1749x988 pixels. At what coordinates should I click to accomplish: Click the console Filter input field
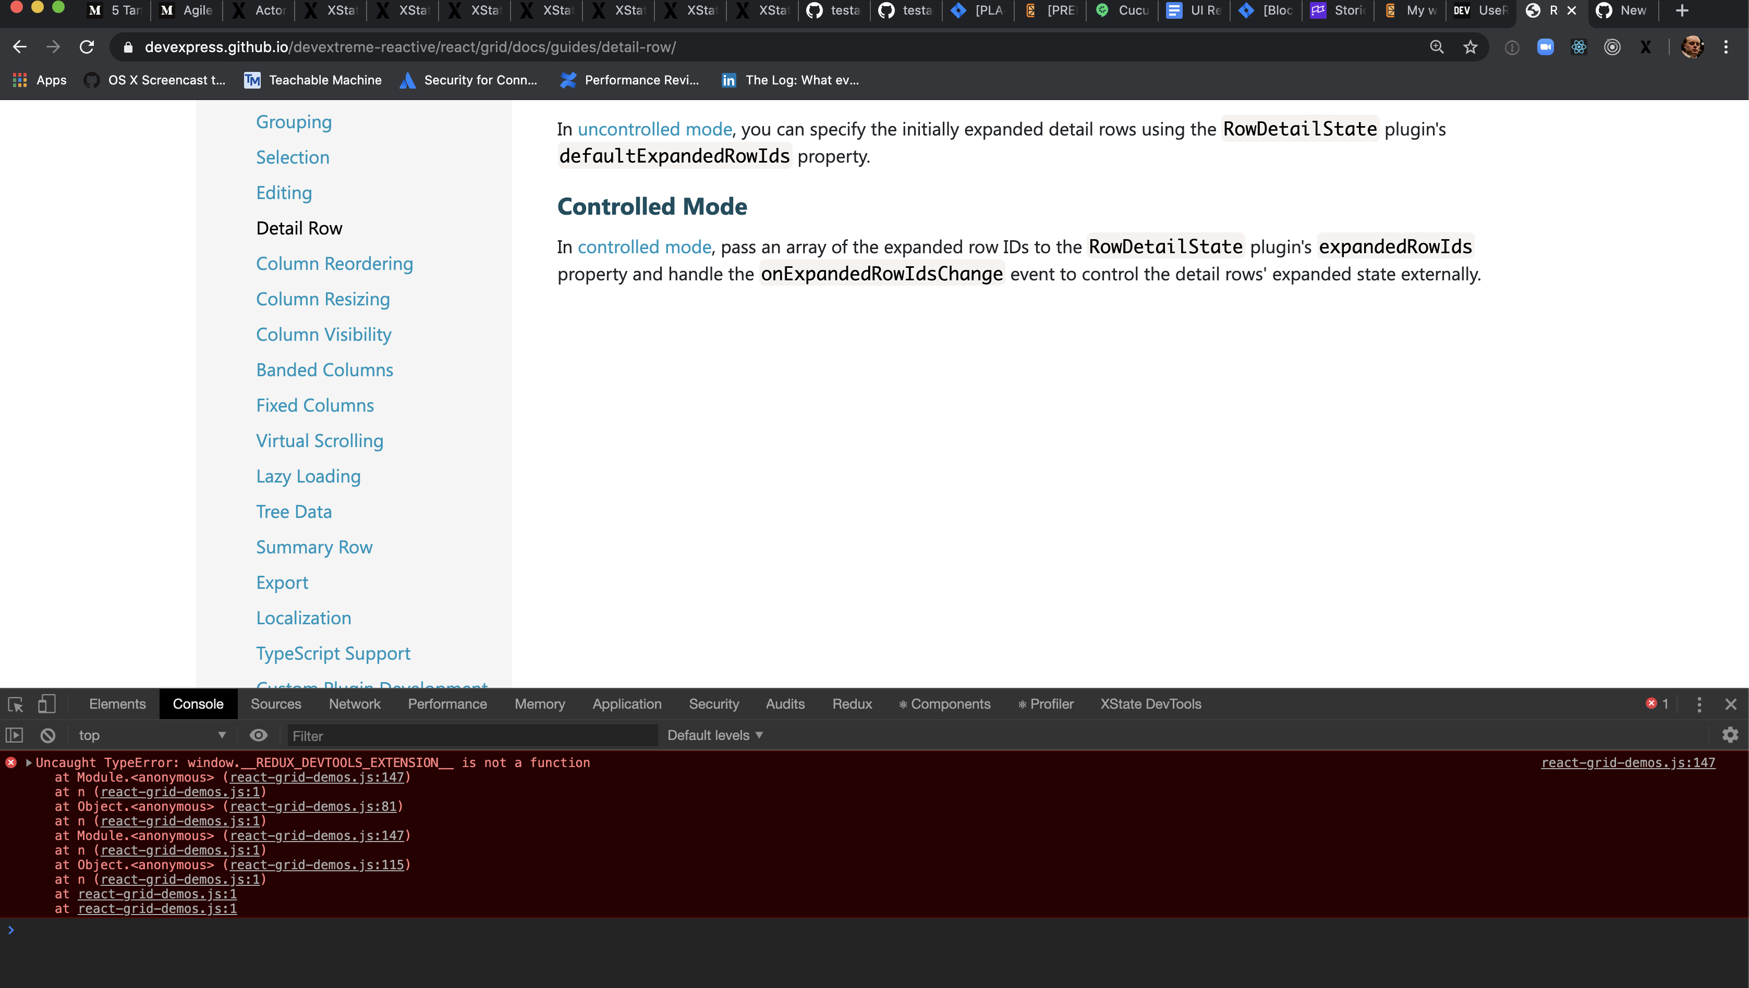[472, 736]
